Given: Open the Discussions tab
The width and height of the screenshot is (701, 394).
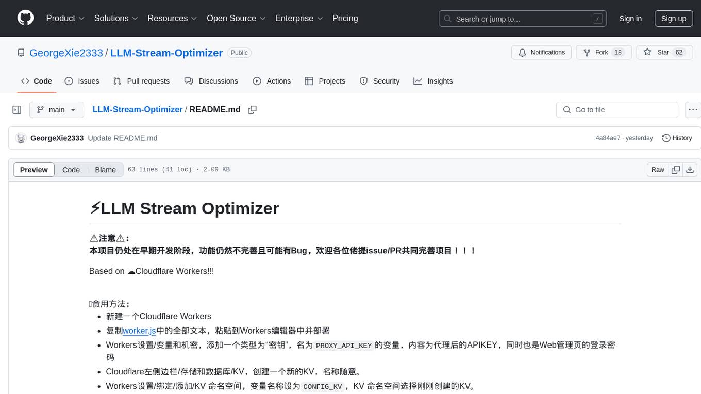Looking at the screenshot, I should [x=211, y=81].
